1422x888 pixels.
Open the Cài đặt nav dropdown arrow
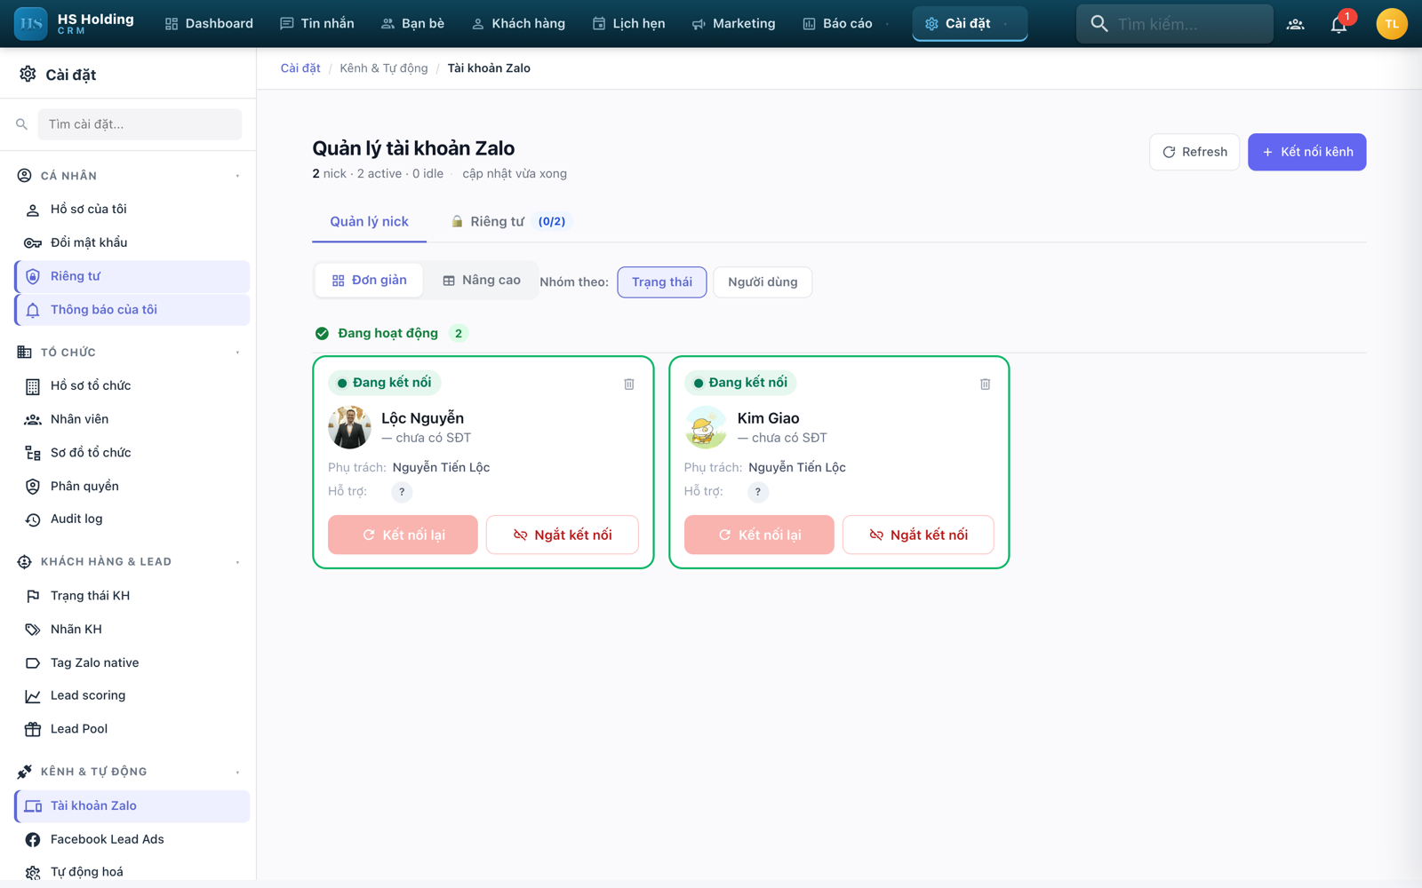1005,24
